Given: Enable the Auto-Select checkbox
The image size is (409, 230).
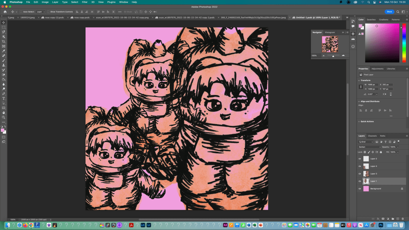Looking at the screenshot, I should (20, 12).
